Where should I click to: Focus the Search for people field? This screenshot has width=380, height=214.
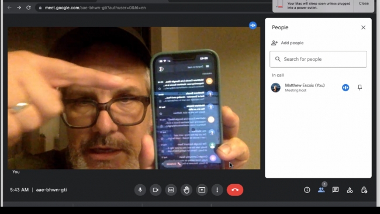pyautogui.click(x=318, y=59)
